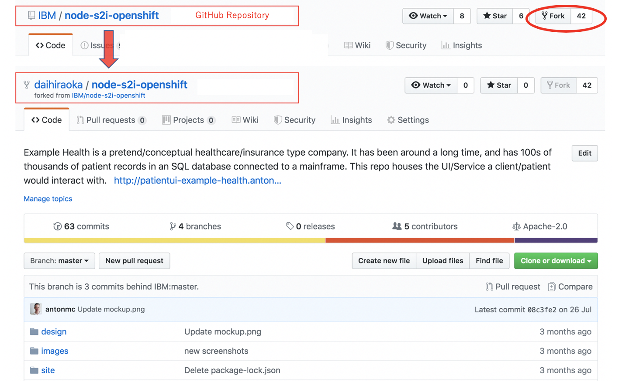The width and height of the screenshot is (629, 389).
Task: Click New pull request button
Action: tap(135, 261)
